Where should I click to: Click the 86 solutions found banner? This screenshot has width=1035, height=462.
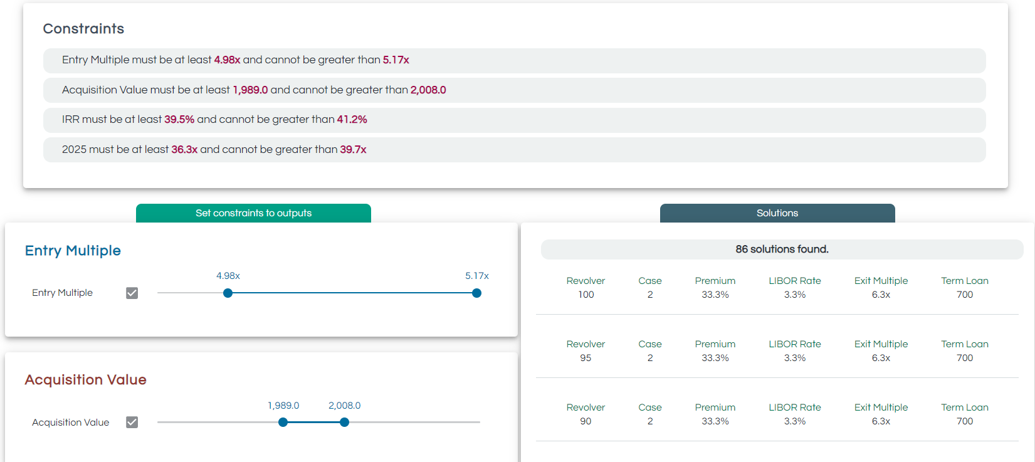pyautogui.click(x=782, y=249)
